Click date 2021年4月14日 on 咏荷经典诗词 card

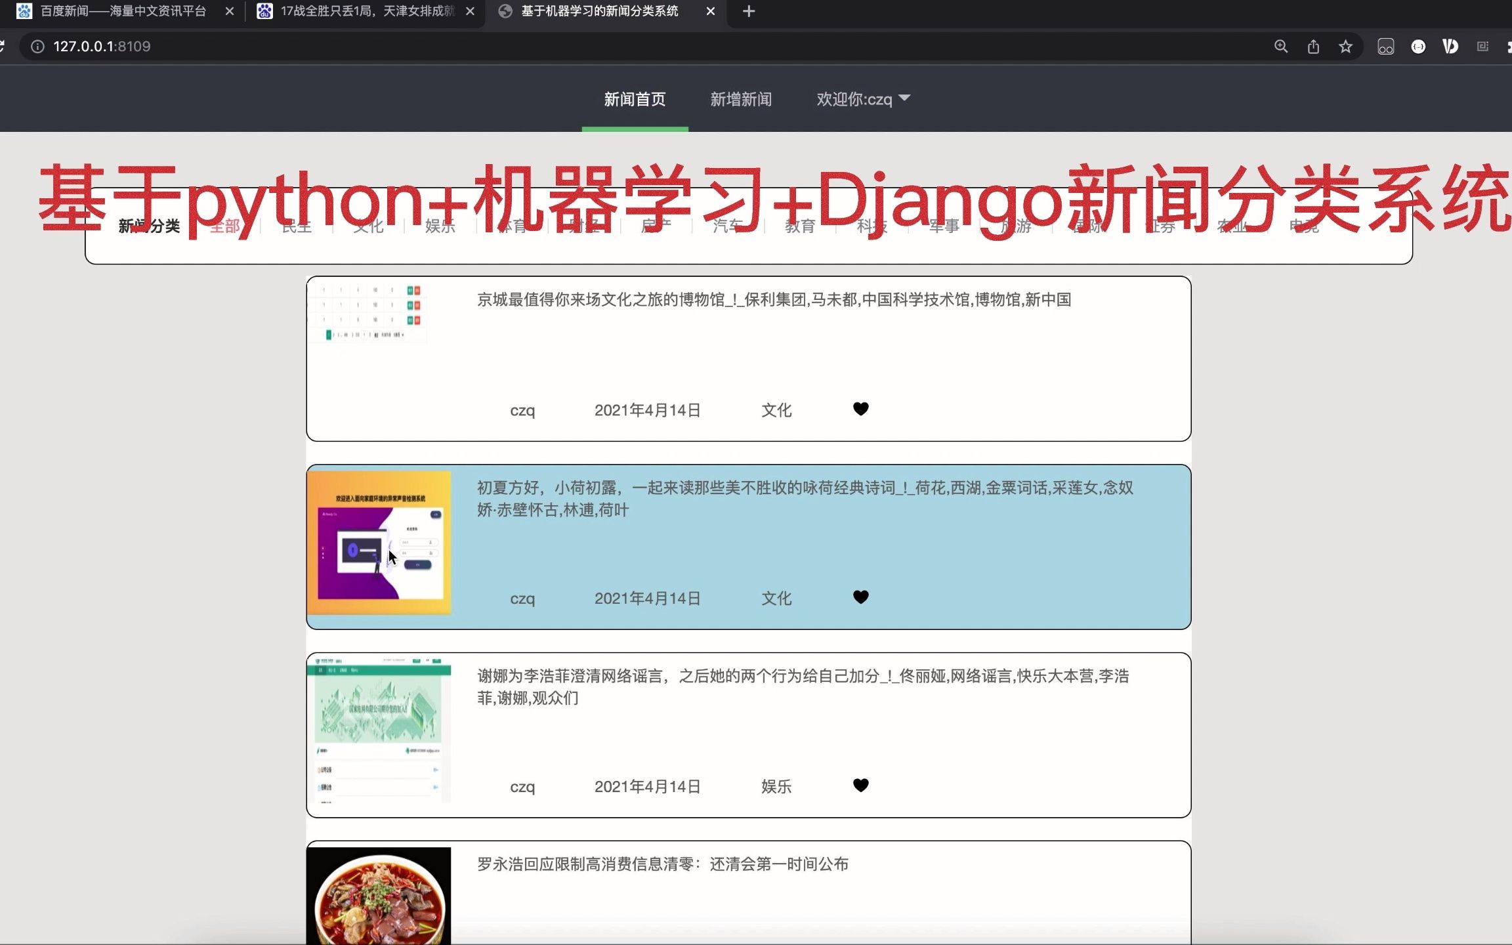pos(647,599)
